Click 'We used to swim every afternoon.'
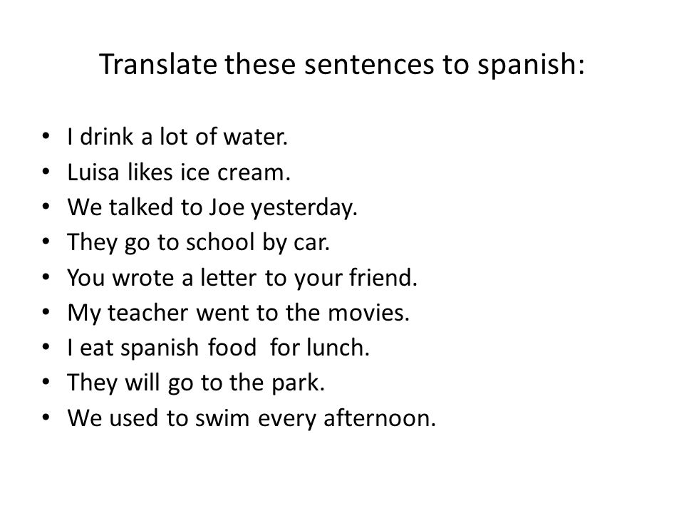 (252, 418)
